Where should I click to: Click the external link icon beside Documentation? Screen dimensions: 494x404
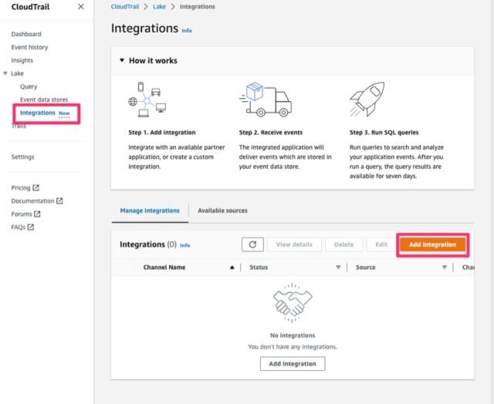59,200
